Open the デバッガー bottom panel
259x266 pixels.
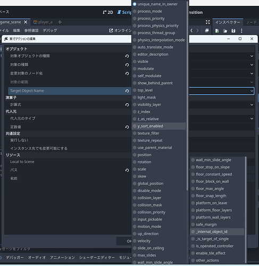click(15, 257)
